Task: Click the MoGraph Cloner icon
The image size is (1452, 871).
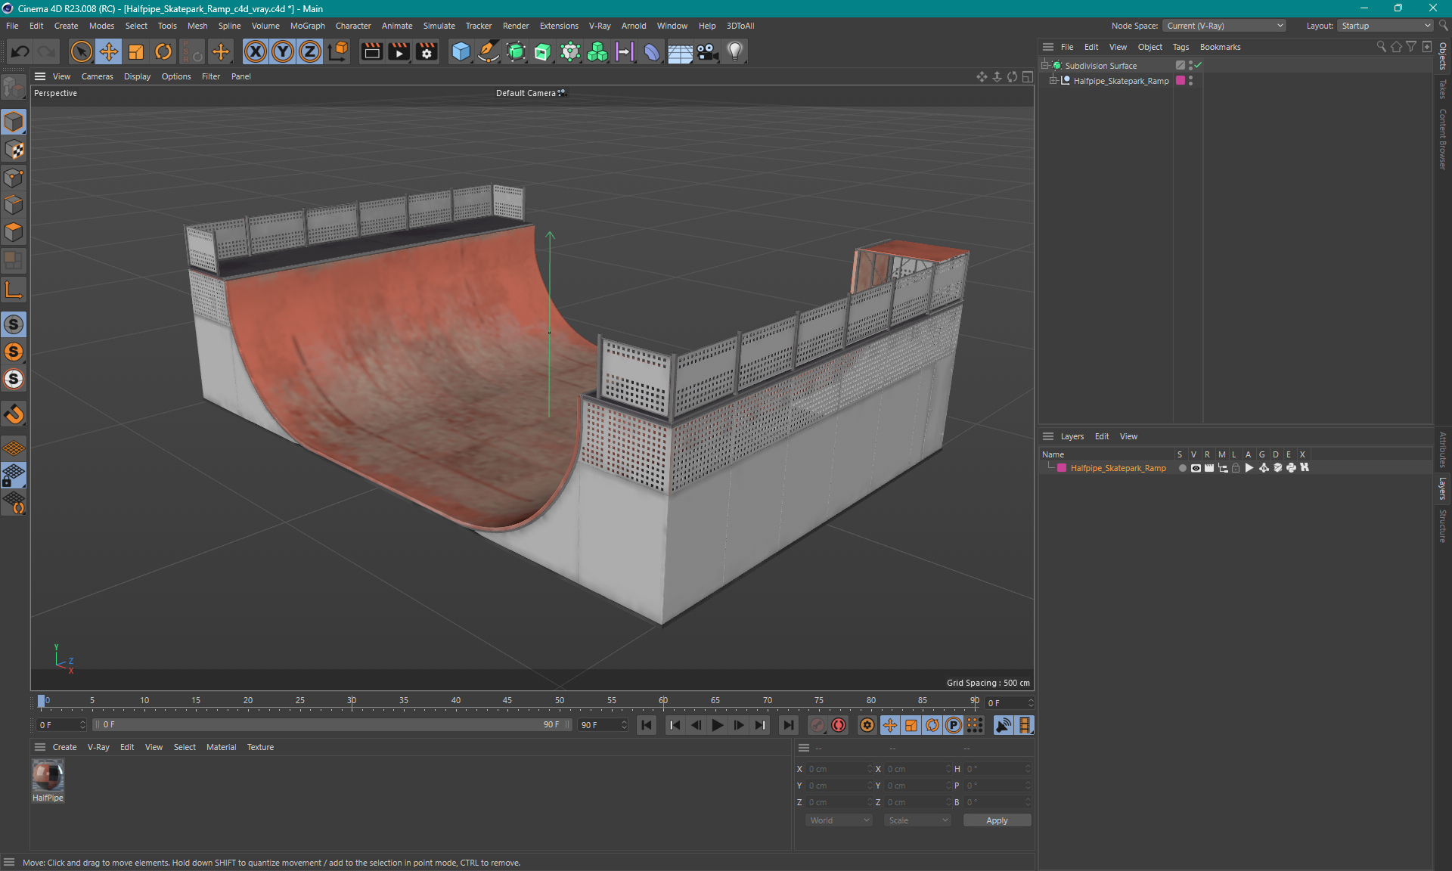Action: pyautogui.click(x=597, y=51)
